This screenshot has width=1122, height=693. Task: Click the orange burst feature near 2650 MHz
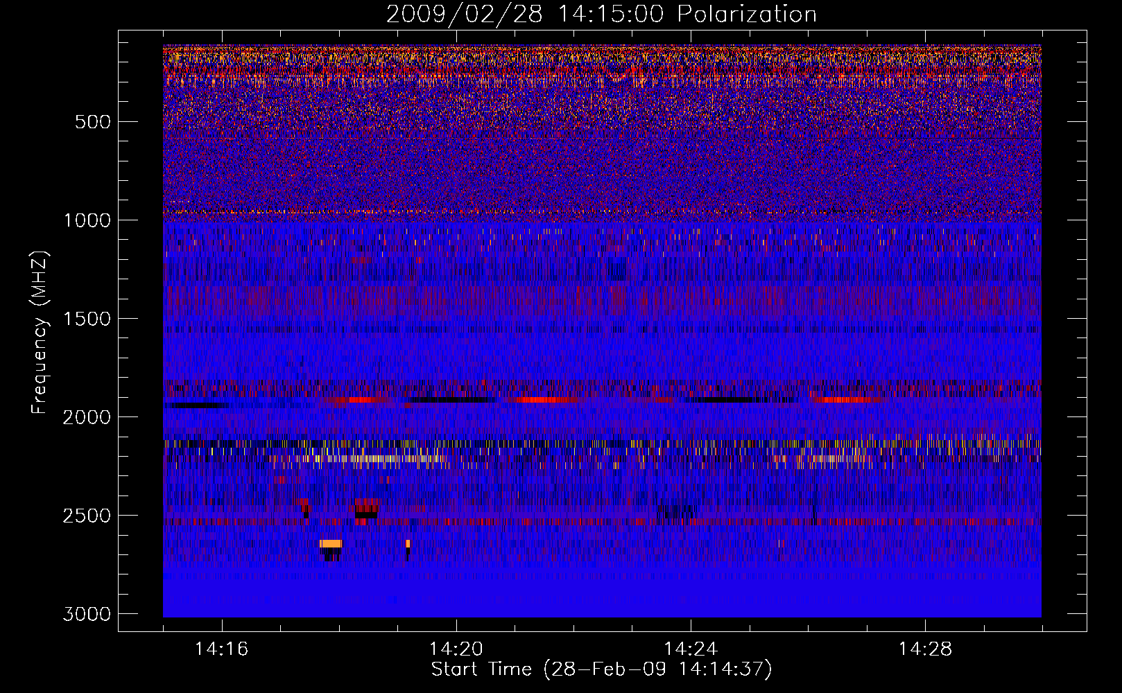331,543
